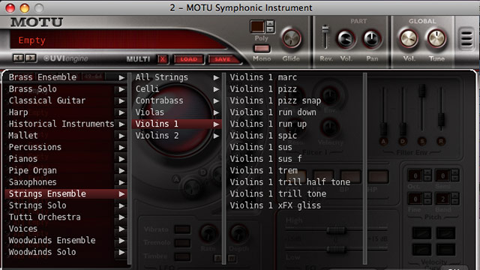Image resolution: width=480 pixels, height=270 pixels.
Task: Open the Voices submenu
Action: click(x=67, y=228)
